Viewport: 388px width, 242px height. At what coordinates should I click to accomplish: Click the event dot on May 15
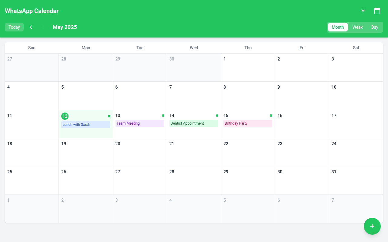[x=271, y=115]
